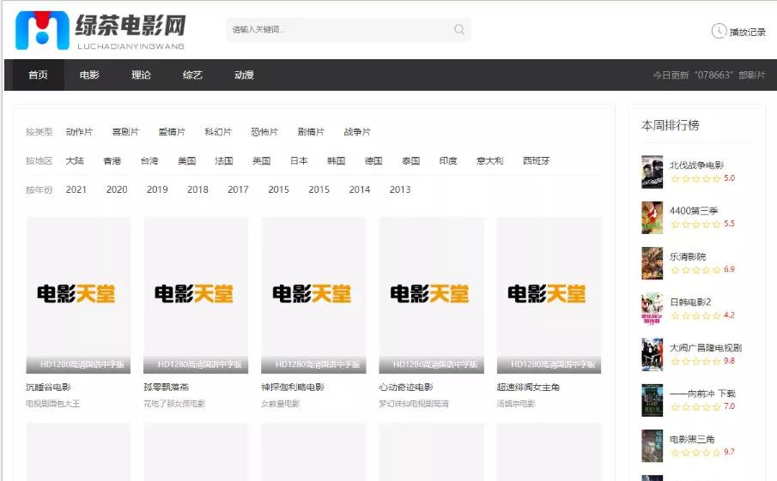Click the 乐清影院 ranking thumbnail
Screen dimensions: 777x481
653,263
